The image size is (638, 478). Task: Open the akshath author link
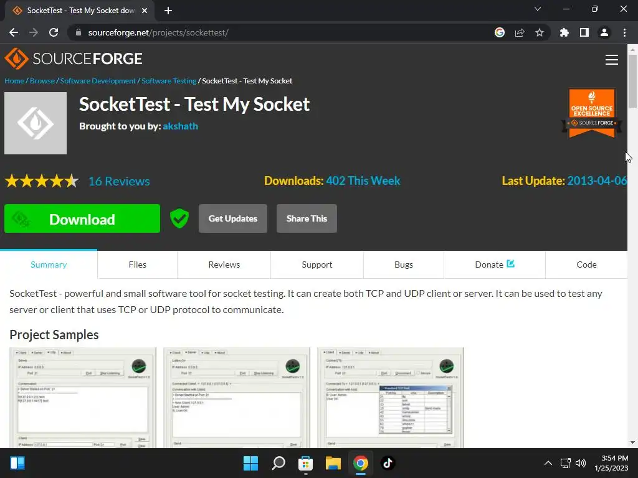(x=180, y=126)
